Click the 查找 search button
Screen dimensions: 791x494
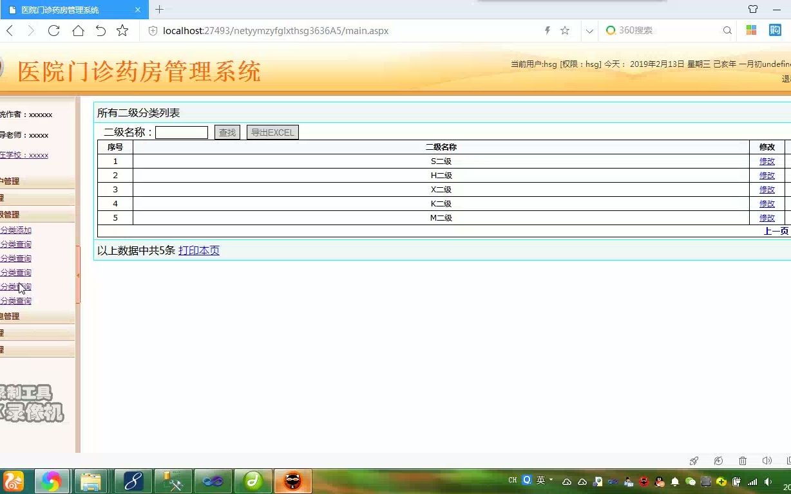tap(227, 133)
